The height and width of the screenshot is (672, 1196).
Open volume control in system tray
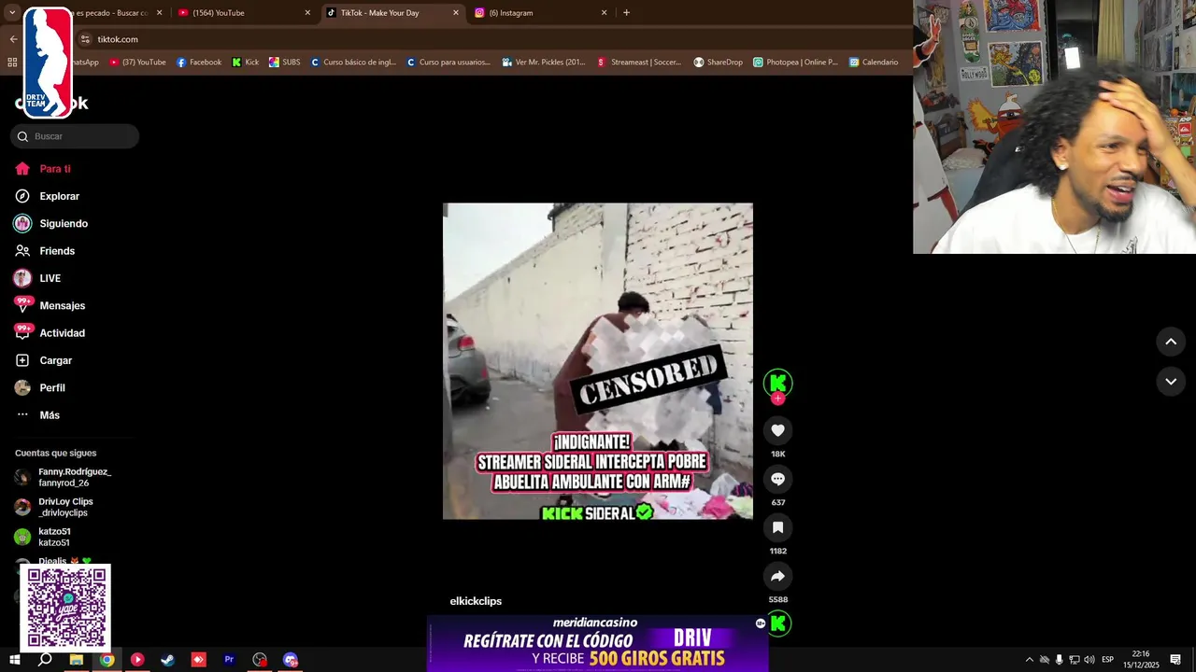tap(1089, 660)
